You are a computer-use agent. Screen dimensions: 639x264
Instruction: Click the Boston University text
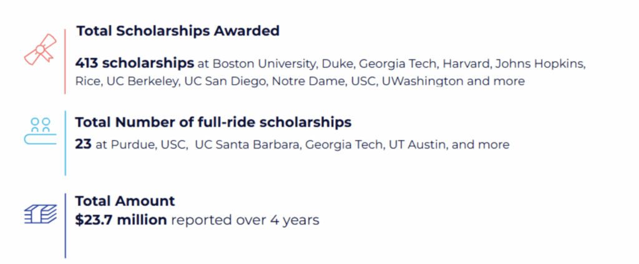pyautogui.click(x=265, y=64)
